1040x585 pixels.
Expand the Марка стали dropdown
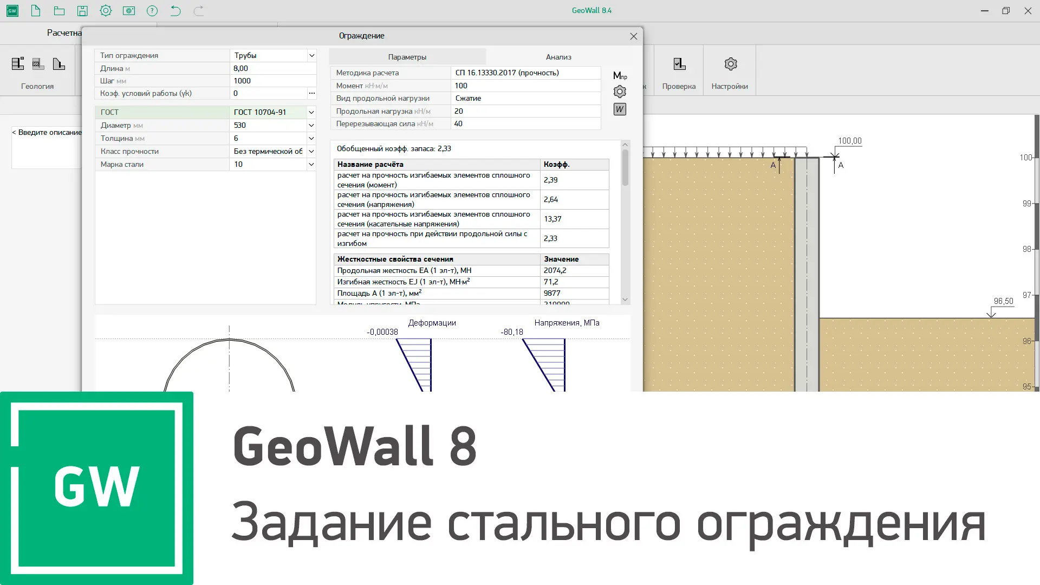(x=311, y=164)
